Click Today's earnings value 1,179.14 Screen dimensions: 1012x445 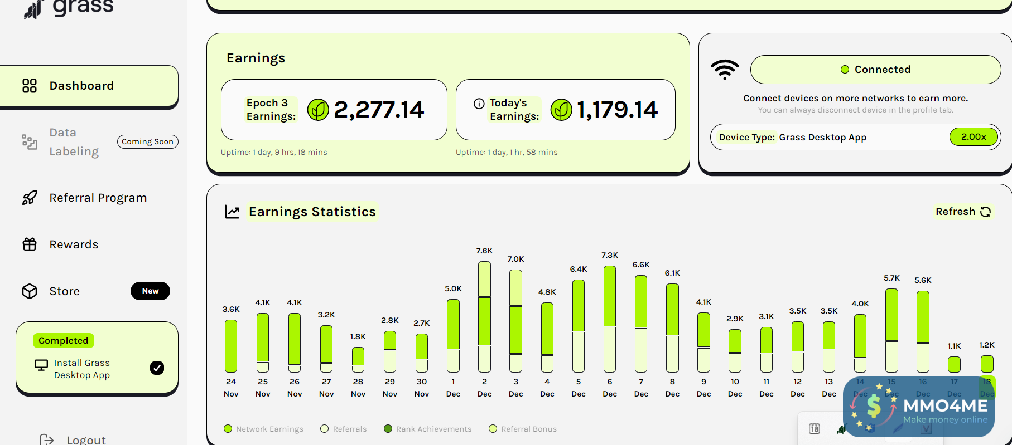(618, 110)
